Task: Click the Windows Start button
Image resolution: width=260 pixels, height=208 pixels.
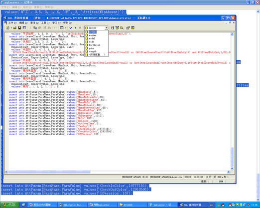Action: pyautogui.click(x=9, y=205)
